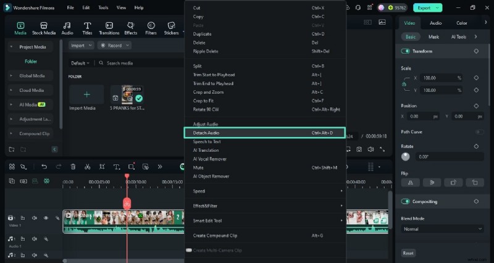Viewport: 494px width, 263px height.
Task: Expand the AI Media tree item
Action: (x=11, y=104)
